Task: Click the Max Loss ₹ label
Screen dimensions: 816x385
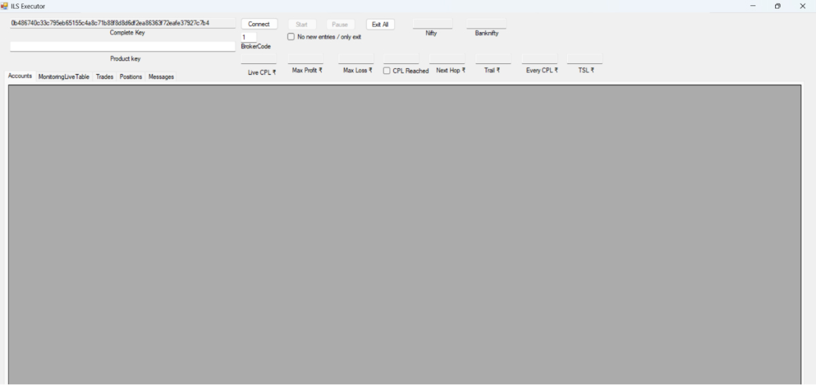Action: 358,71
